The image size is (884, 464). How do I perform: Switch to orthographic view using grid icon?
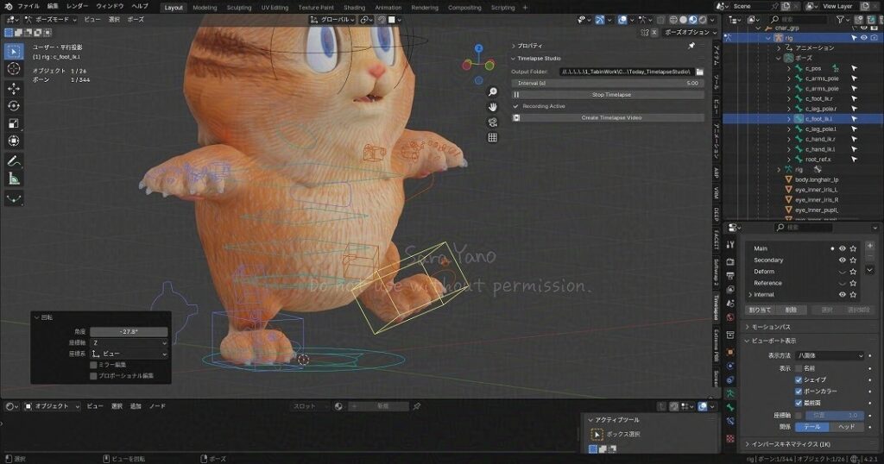(x=492, y=137)
